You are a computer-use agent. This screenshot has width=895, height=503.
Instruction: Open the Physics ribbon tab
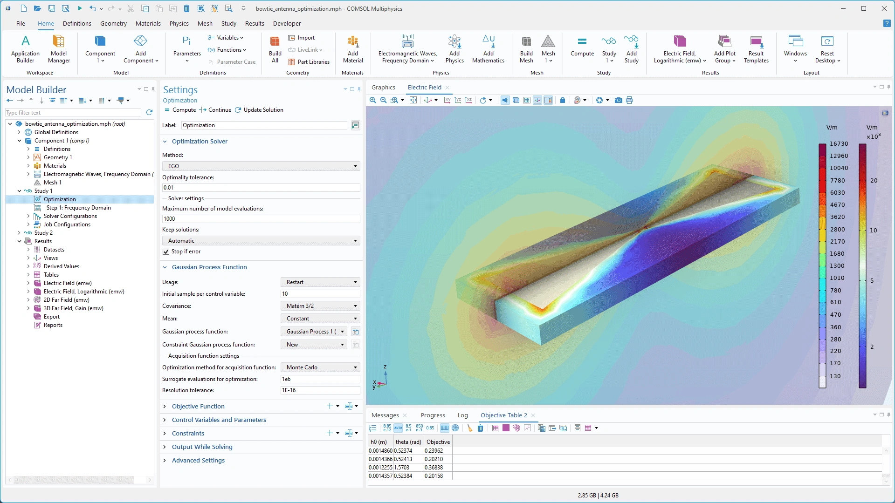[x=179, y=23]
